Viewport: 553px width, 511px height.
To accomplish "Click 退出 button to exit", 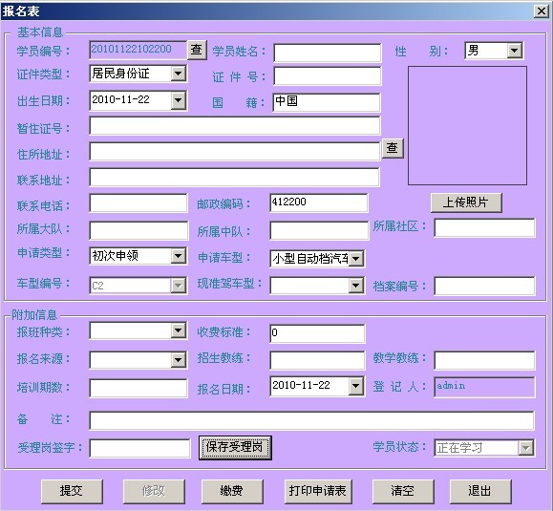I will tap(480, 491).
